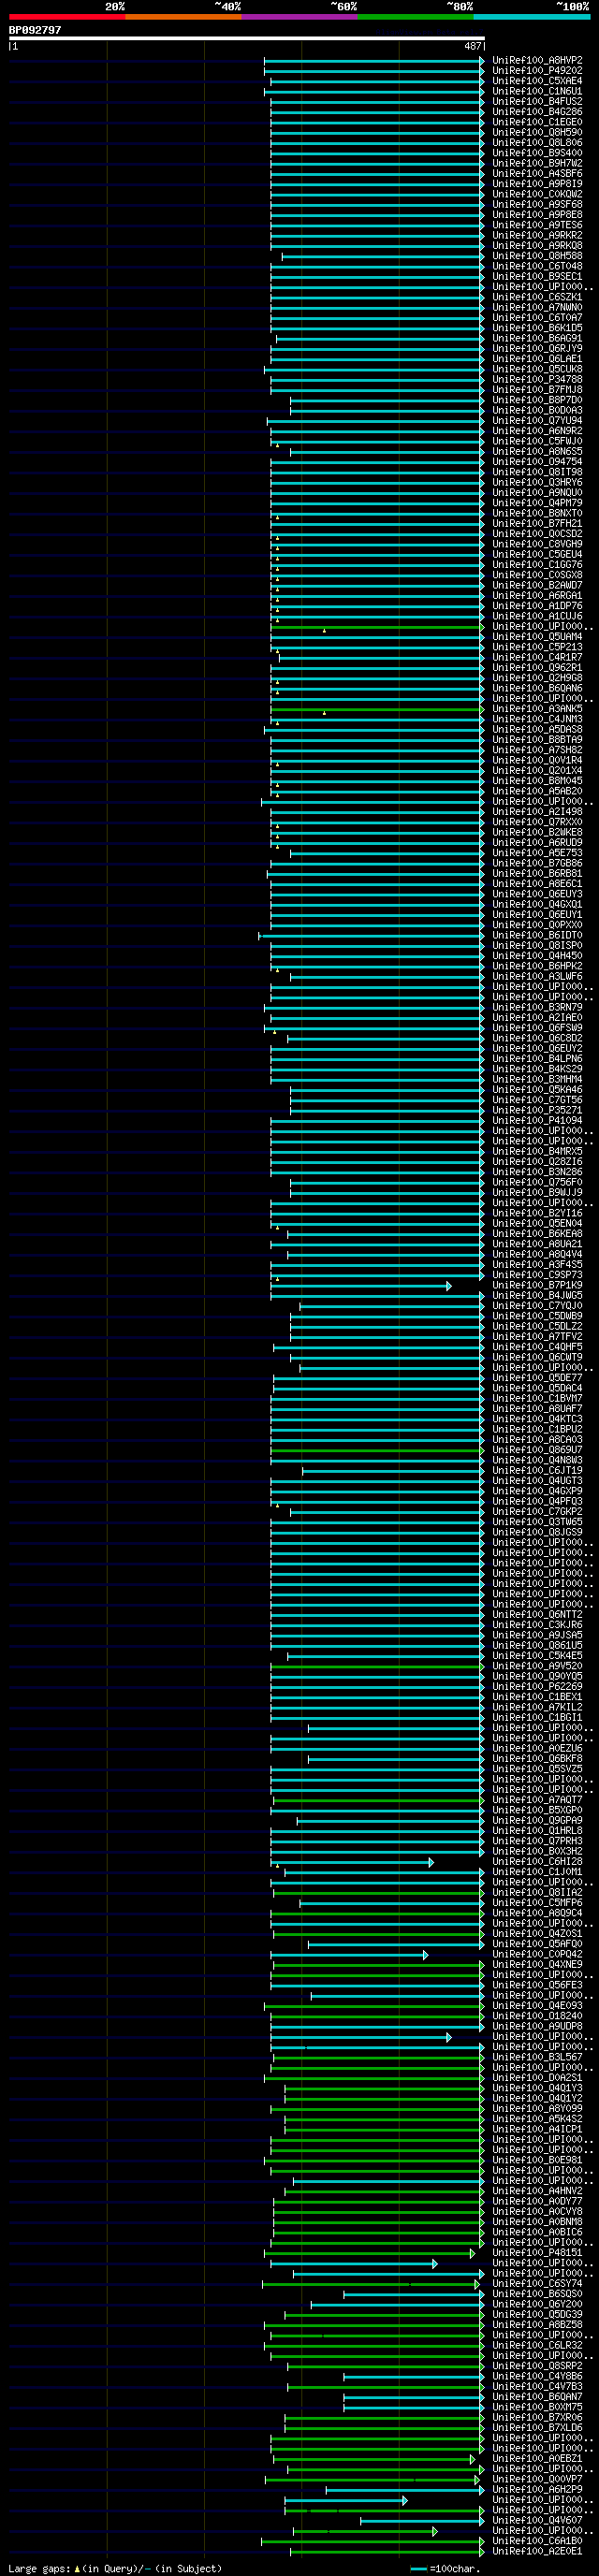Click the cyan alignment bar of UniRef100_B6SQS0
The height and width of the screenshot is (2576, 599).
pyautogui.click(x=414, y=2295)
